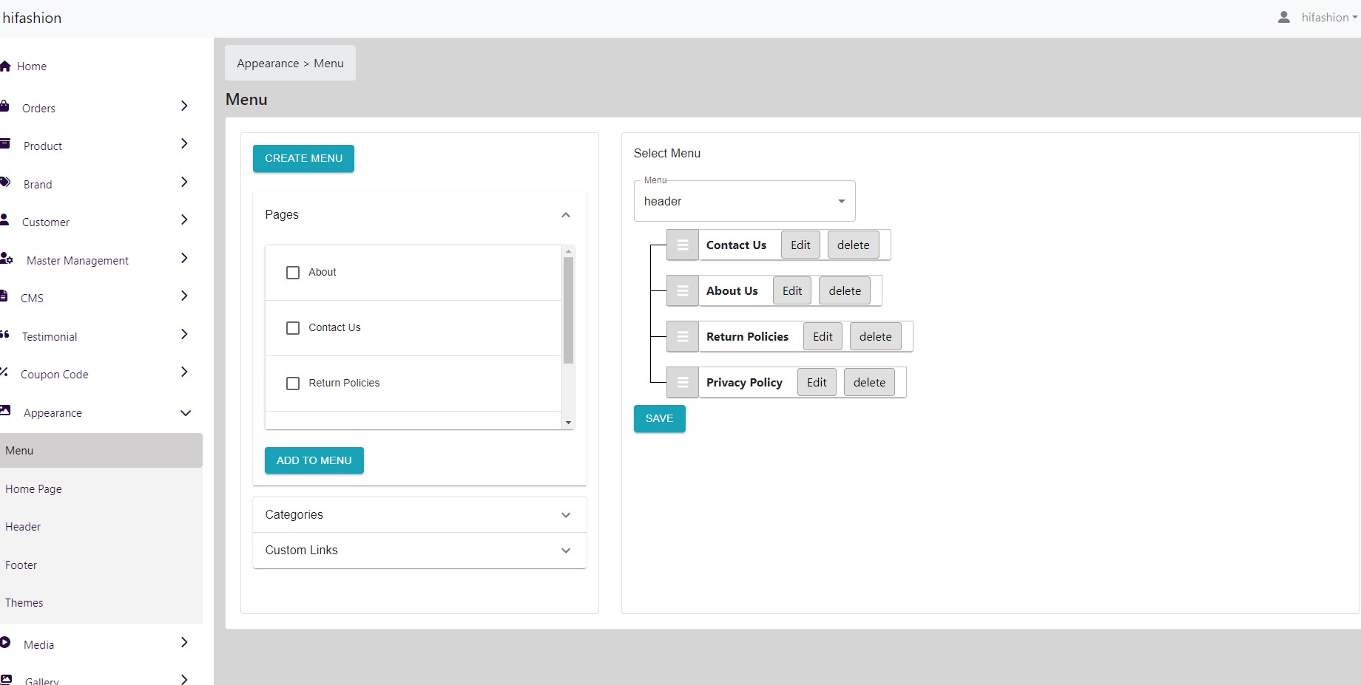The image size is (1361, 685).
Task: Click the CREATE MENU button
Action: [303, 158]
